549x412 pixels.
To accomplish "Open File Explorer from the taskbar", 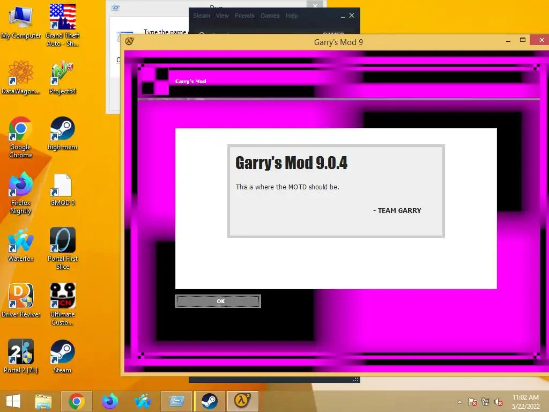I will [43, 401].
